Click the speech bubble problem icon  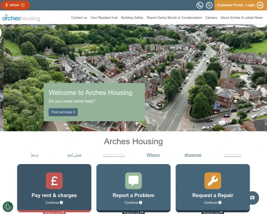pos(133,181)
